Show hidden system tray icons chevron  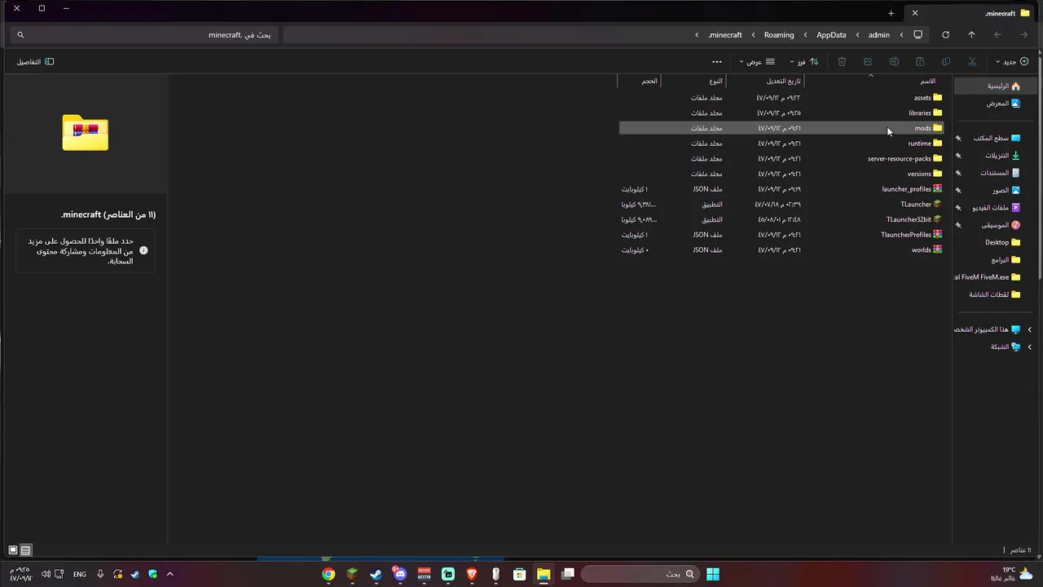(169, 574)
